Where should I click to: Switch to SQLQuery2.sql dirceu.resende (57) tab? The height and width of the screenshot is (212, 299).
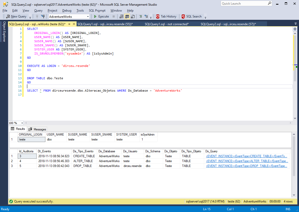click(x=228, y=24)
